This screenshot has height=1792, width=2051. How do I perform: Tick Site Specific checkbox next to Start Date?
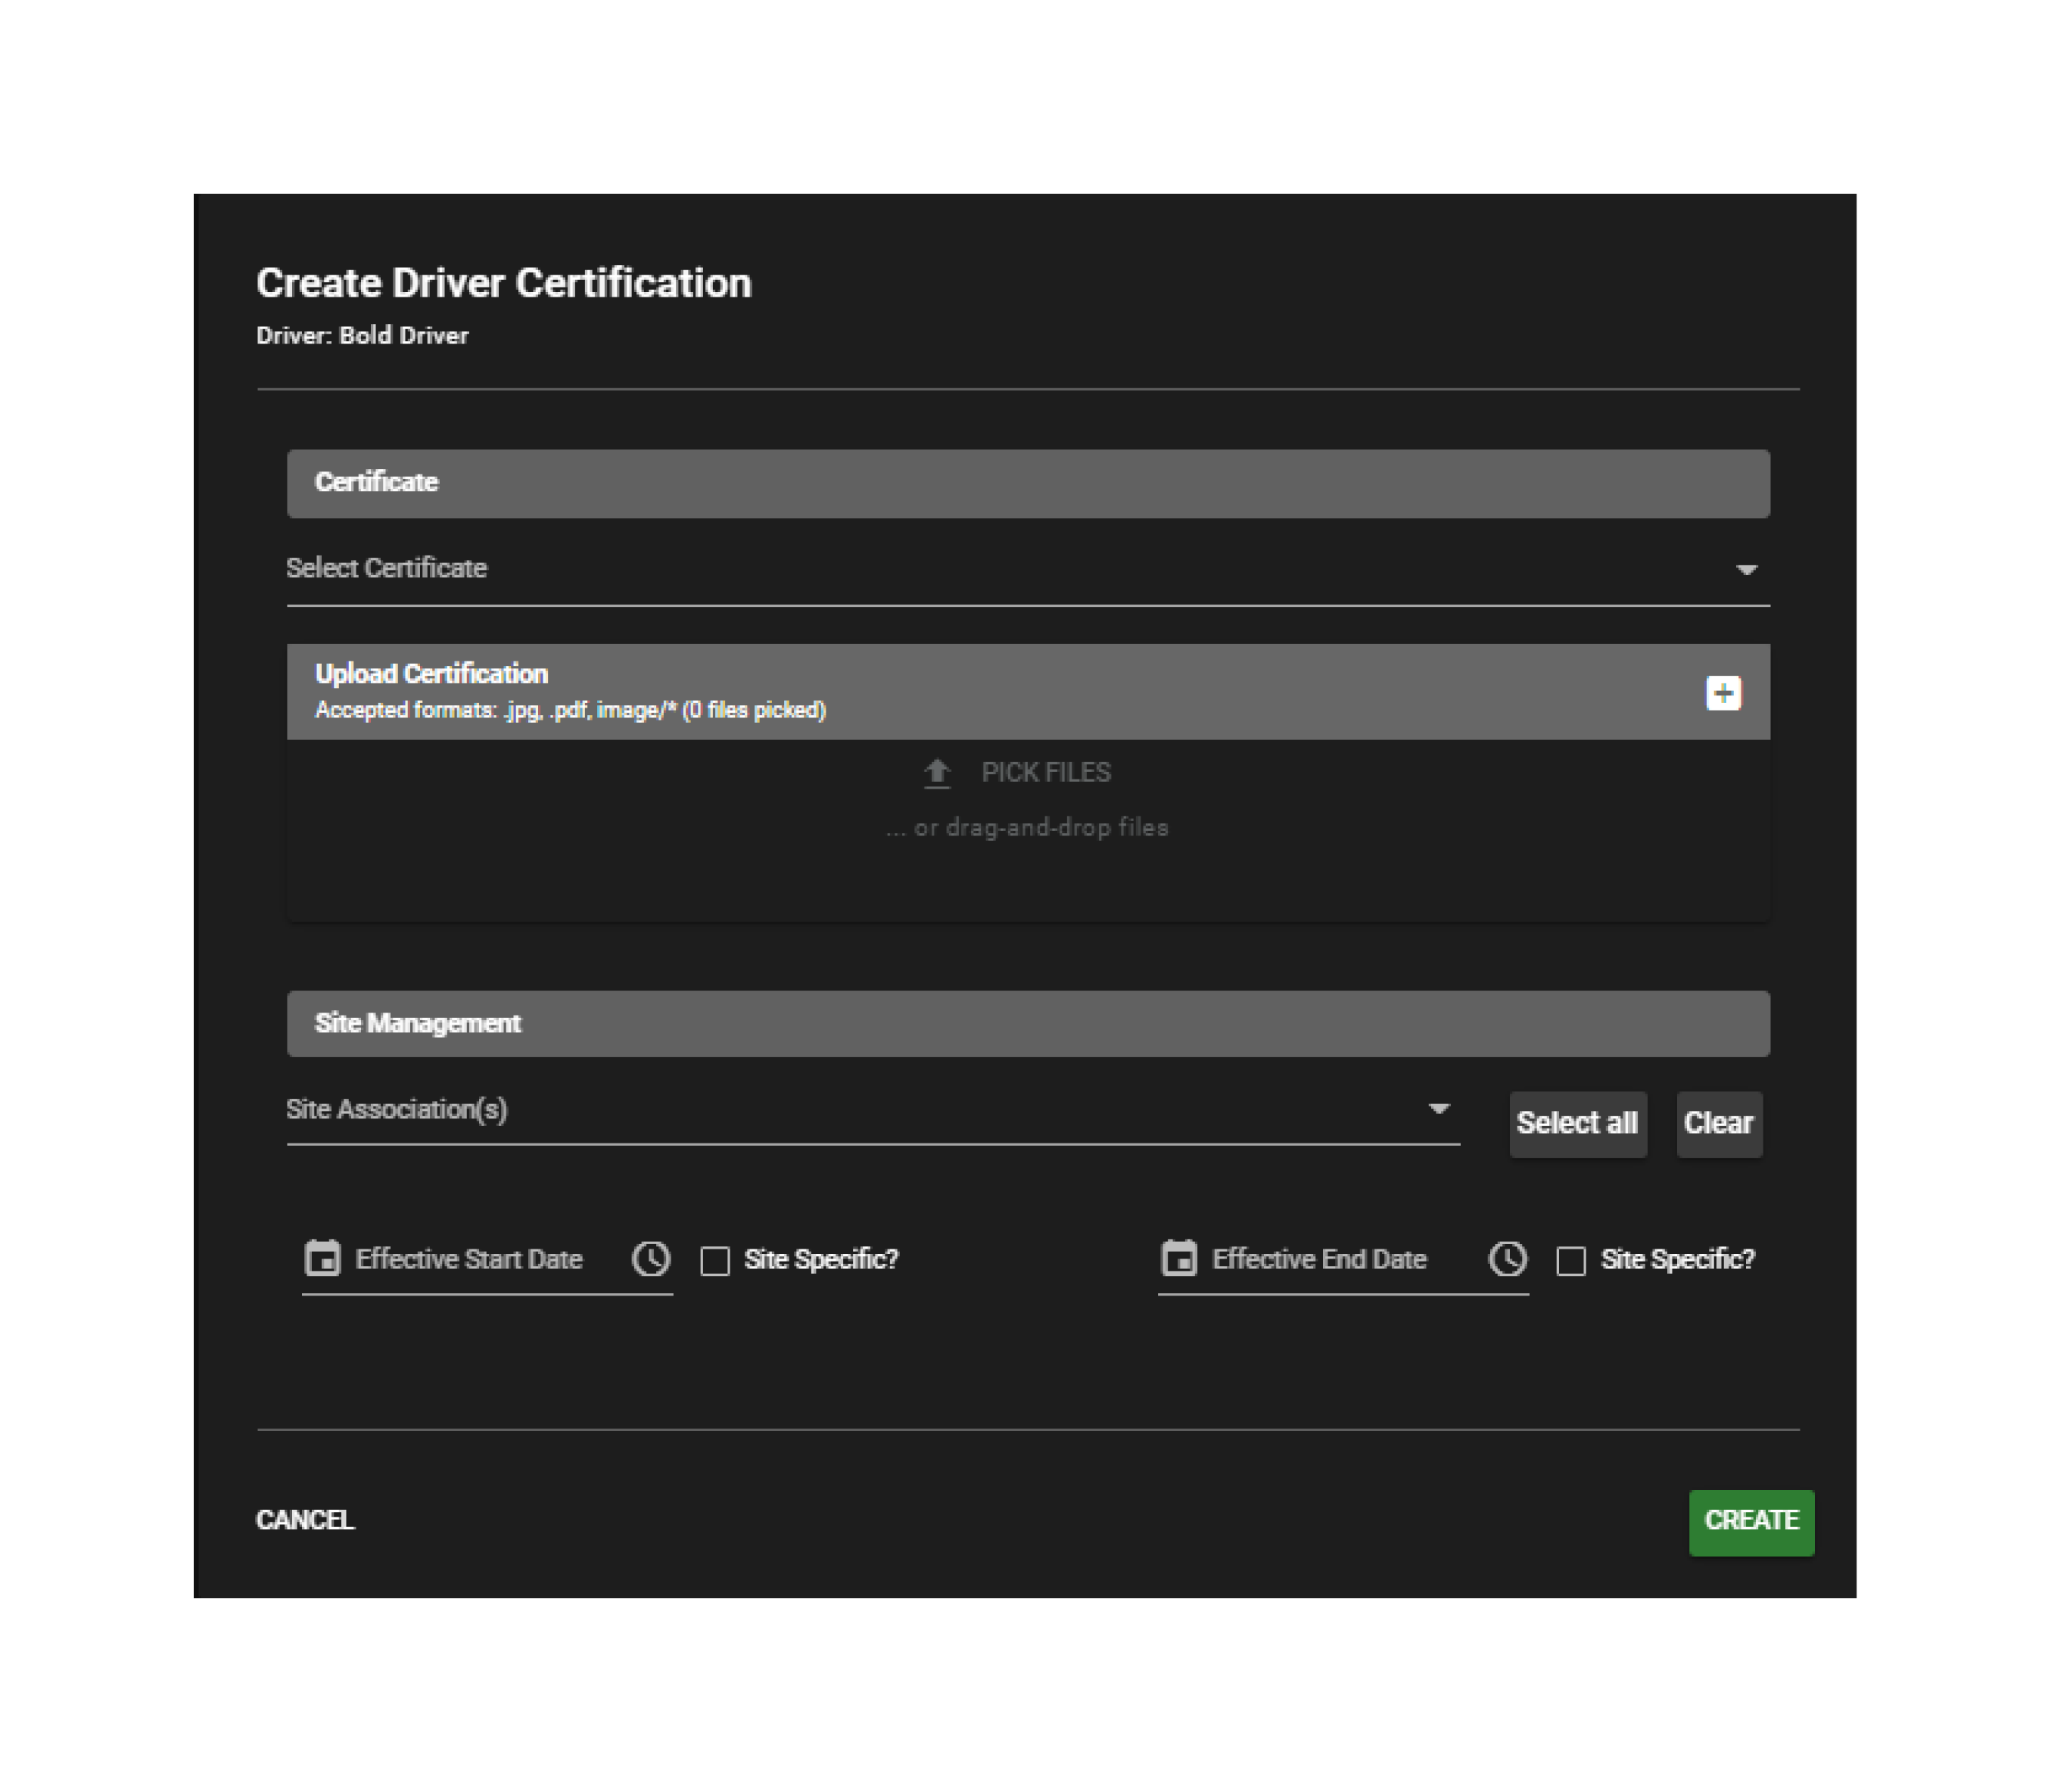click(x=715, y=1260)
